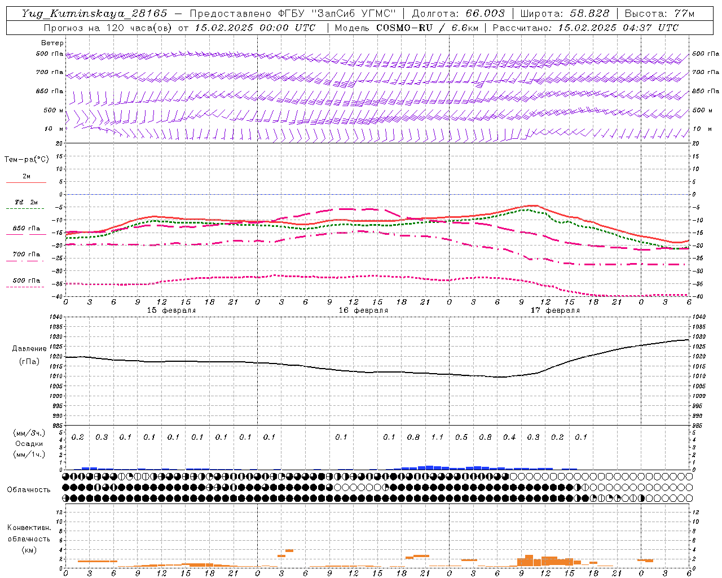
Task: Click the Осадки panel label
Action: click(x=29, y=444)
